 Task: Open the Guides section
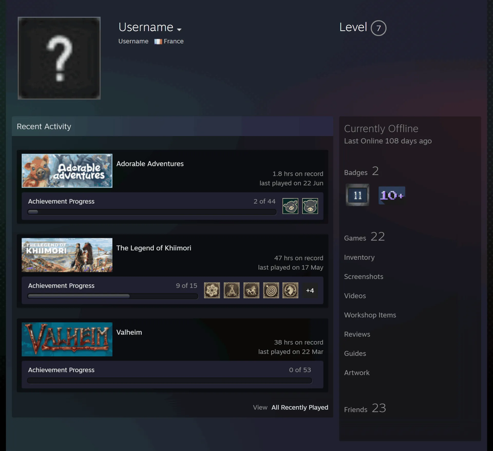pyautogui.click(x=355, y=353)
